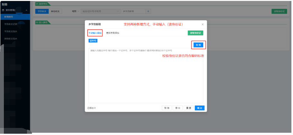Click the 财务 heading in the sidebar
This screenshot has height=135, width=293.
click(5, 4)
